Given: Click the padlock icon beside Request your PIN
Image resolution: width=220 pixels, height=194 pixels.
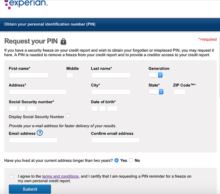Looking at the screenshot, I should [63, 42].
